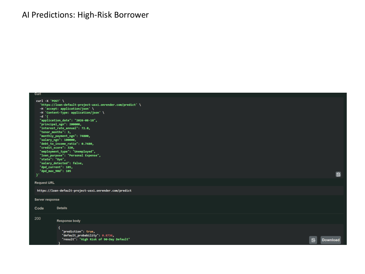Click the curl -X 'POST' line
365x274 pixels.
[50, 101]
